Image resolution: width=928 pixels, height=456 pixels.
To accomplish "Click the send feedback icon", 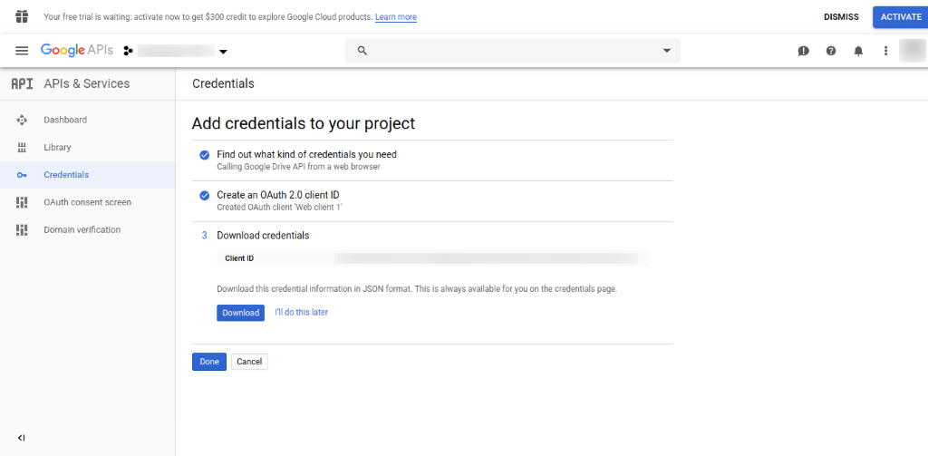I will [803, 51].
